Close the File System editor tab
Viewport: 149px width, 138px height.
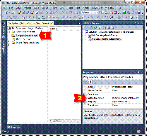52,23
